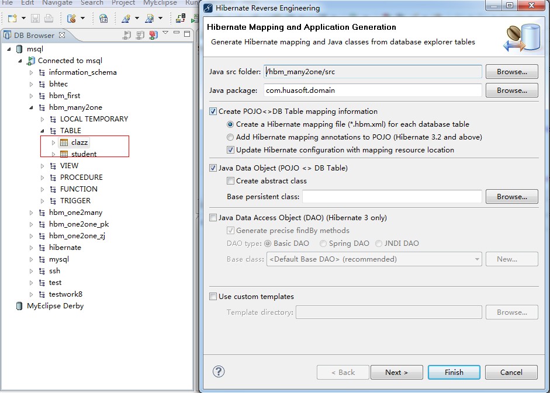Viewport: 550px width, 393px height.
Task: Maximize the DB Browser view
Action: coord(187,34)
